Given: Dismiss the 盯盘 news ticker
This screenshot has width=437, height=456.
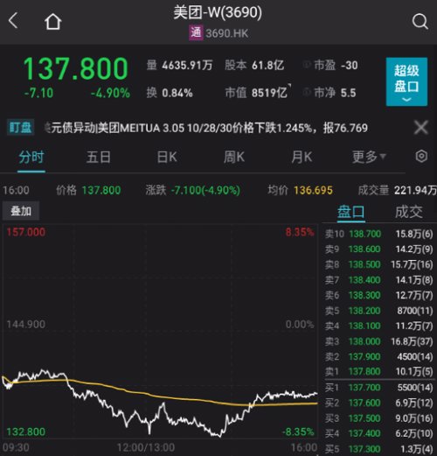Looking at the screenshot, I should pos(421,128).
